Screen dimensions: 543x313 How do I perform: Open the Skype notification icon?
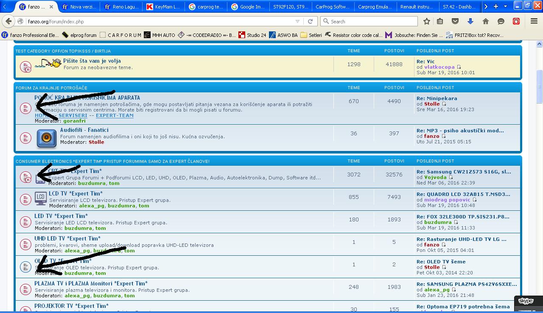[x=526, y=301]
